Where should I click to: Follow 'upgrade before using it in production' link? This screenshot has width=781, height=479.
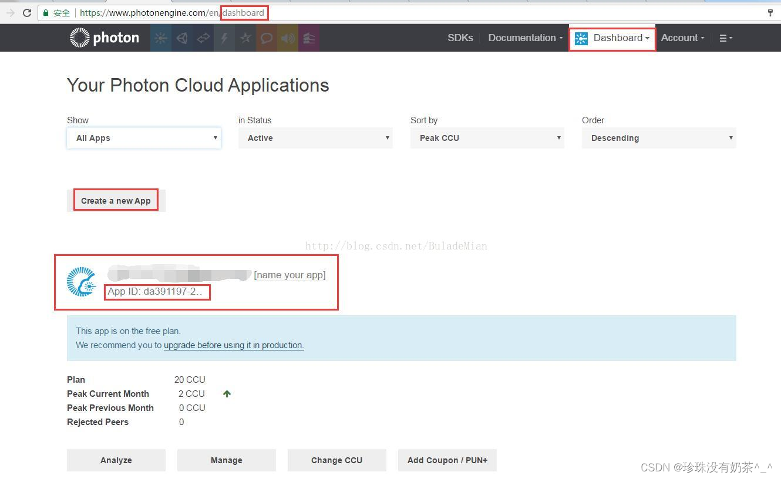[x=234, y=345]
